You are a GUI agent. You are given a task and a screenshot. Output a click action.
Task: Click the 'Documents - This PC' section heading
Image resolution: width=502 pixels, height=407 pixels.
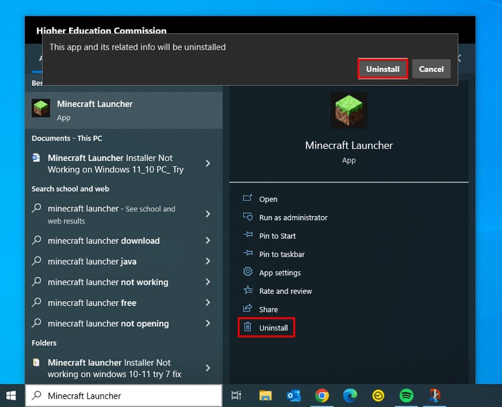pos(67,138)
